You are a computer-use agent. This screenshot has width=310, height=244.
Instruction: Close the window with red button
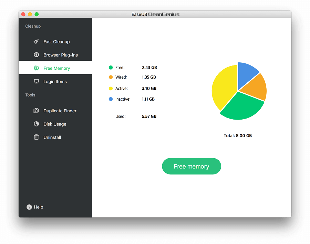[23, 14]
